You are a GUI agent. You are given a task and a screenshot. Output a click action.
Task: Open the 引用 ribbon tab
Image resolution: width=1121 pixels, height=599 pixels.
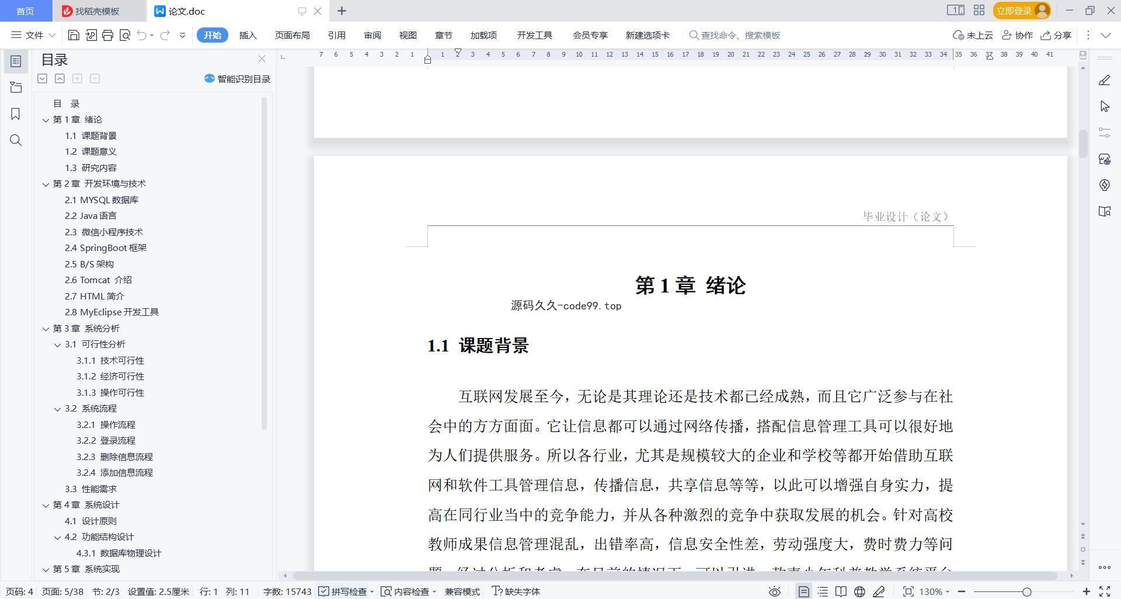point(336,35)
